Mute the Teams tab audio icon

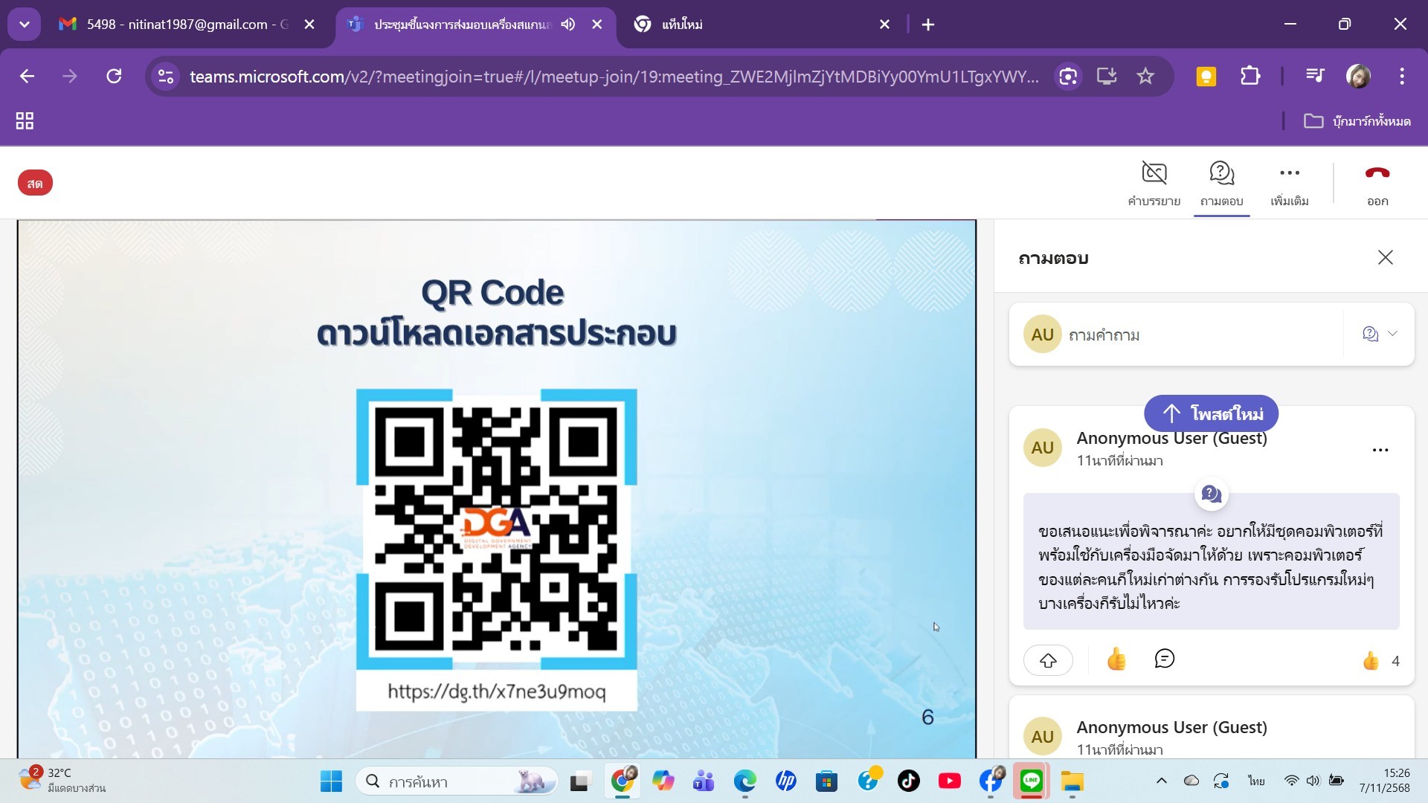568,25
